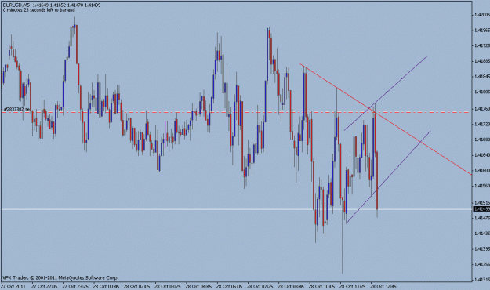The image size is (490, 290).
Task: Click the 1.41965 price axis label
Action: click(482, 31)
